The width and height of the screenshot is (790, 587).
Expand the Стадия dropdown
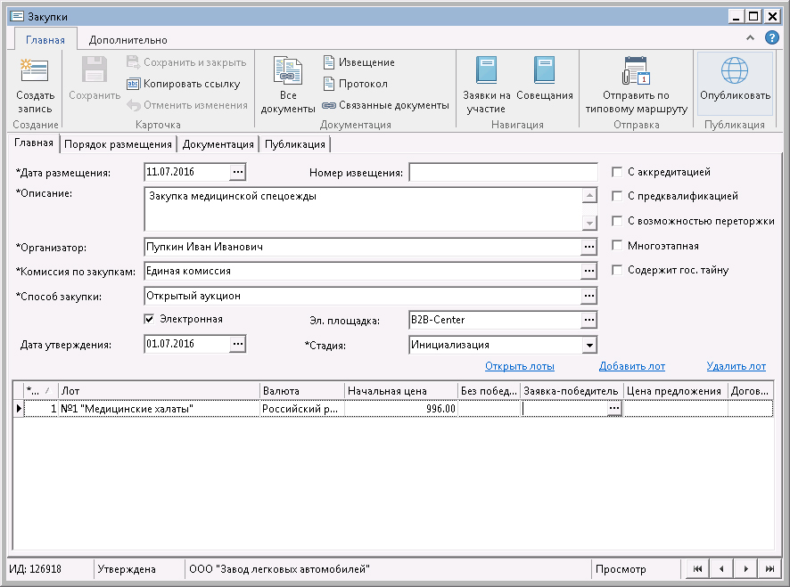588,345
